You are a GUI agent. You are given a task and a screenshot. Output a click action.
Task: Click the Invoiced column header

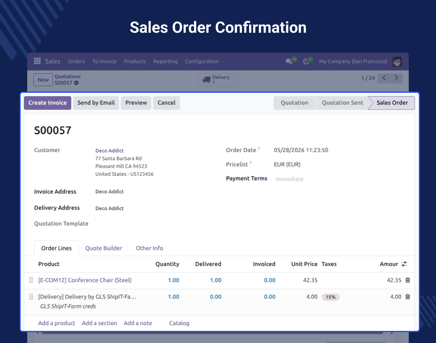pos(264,264)
